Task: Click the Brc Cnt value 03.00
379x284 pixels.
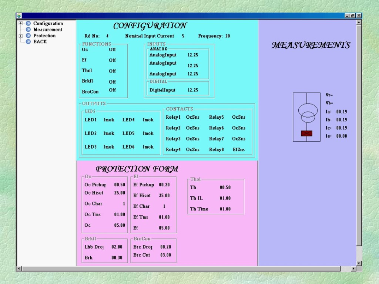Action: 165,255
